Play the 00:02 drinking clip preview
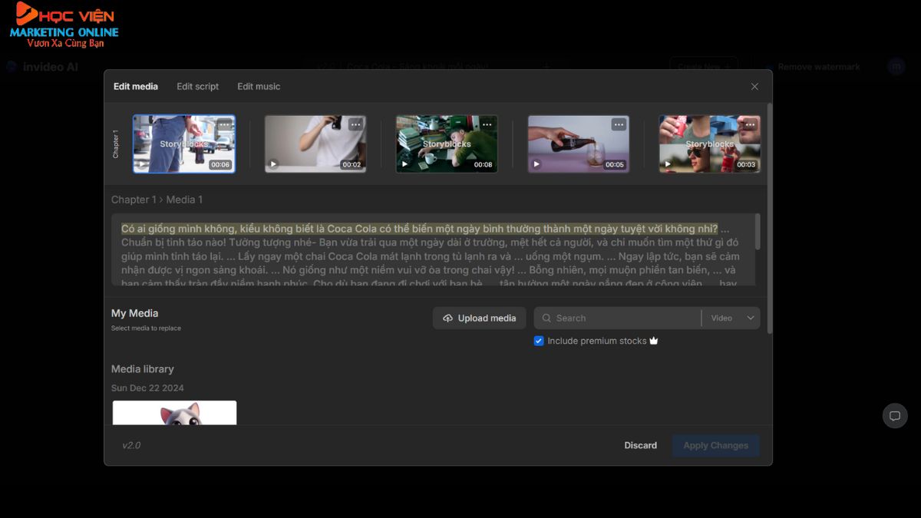This screenshot has height=518, width=921. [273, 164]
